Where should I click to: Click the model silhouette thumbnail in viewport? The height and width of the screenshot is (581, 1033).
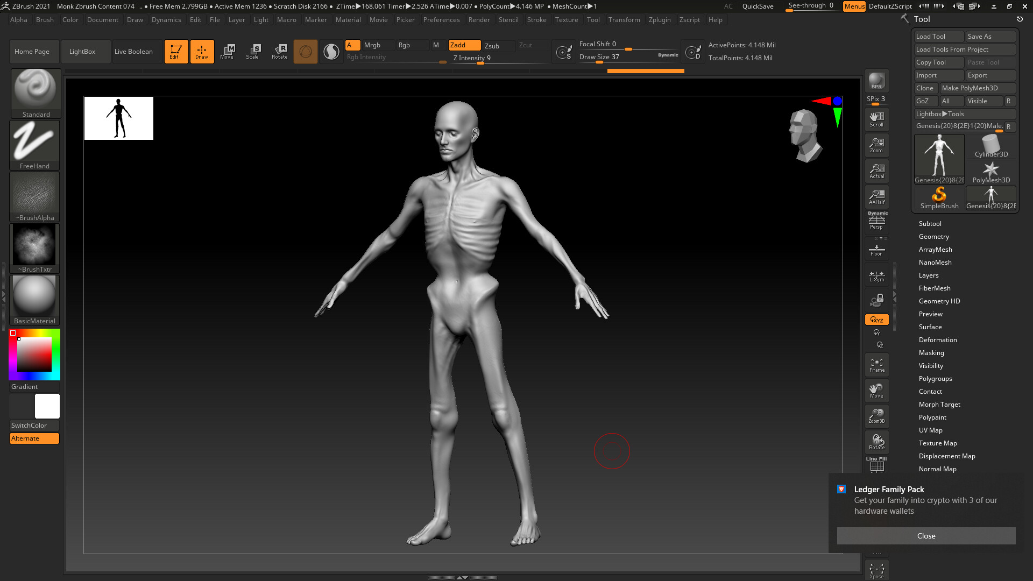119,118
